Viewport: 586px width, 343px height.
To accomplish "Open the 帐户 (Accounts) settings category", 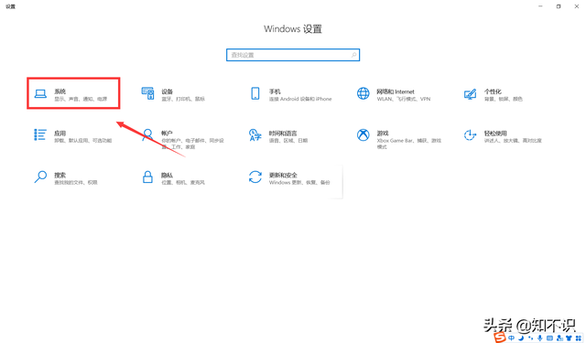I will pos(182,138).
